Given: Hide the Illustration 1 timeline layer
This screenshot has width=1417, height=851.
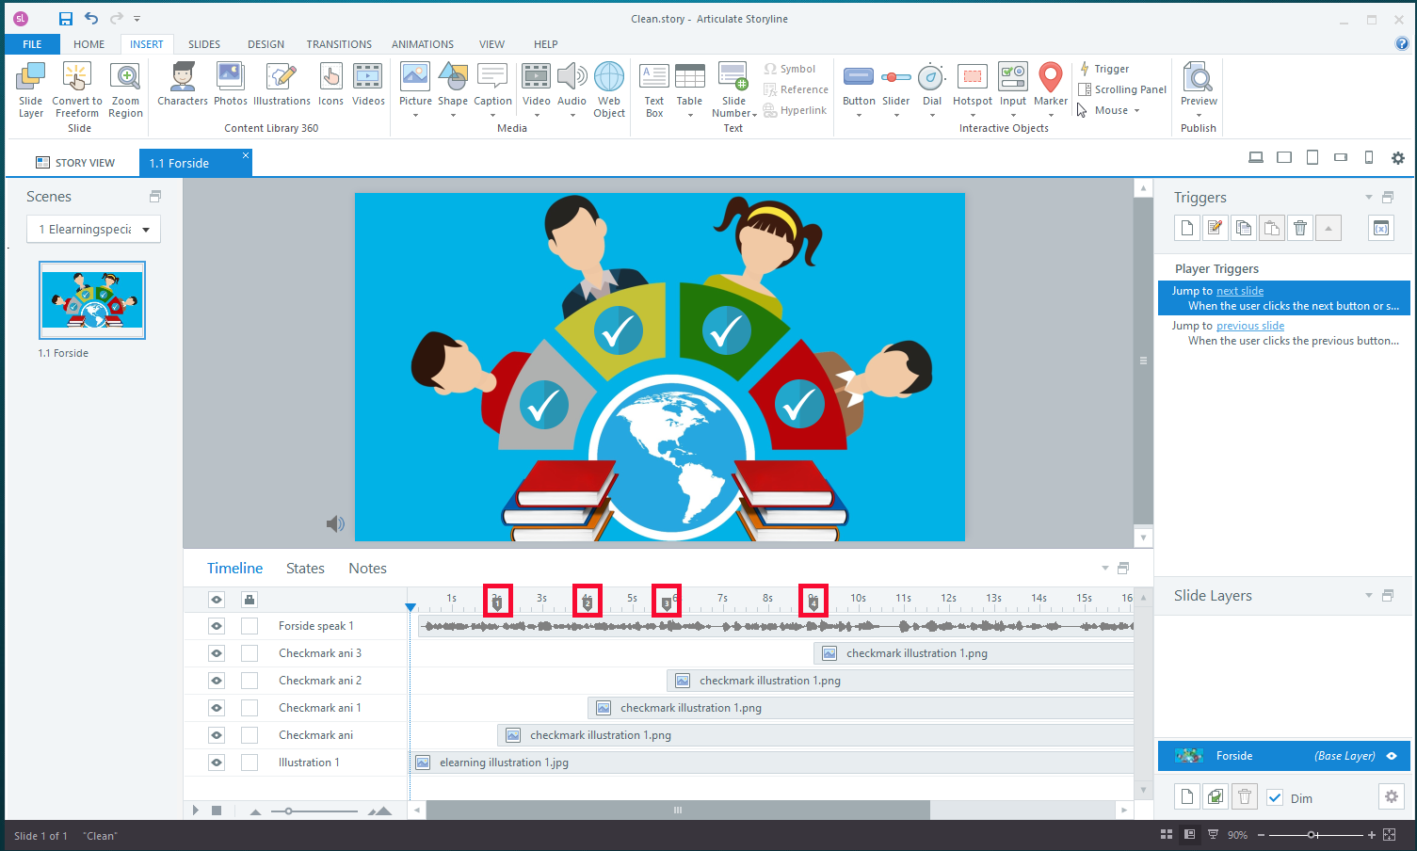Looking at the screenshot, I should 216,762.
